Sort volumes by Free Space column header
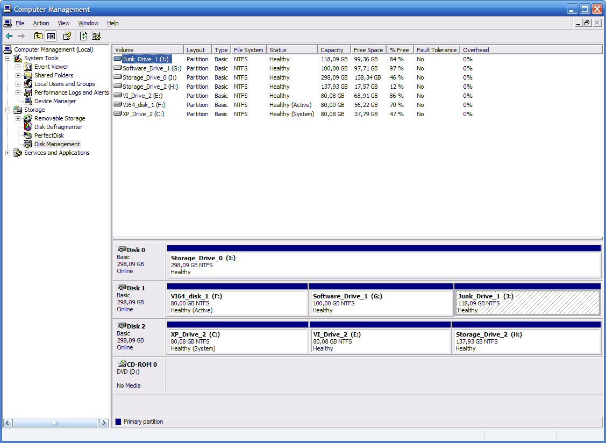This screenshot has width=606, height=443. 368,50
